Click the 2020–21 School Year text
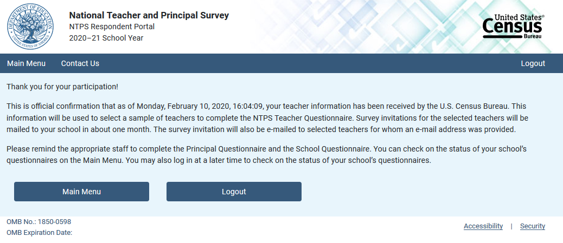This screenshot has width=563, height=243. tap(106, 38)
